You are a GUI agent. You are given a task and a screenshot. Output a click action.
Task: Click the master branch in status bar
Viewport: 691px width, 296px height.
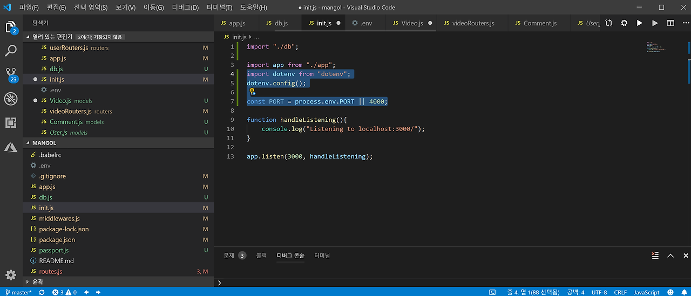point(18,292)
